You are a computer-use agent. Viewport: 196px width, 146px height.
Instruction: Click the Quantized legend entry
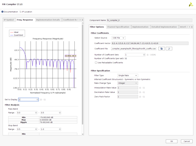pyautogui.click(x=17, y=35)
